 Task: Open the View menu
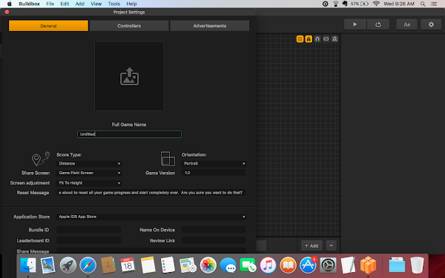pyautogui.click(x=96, y=4)
